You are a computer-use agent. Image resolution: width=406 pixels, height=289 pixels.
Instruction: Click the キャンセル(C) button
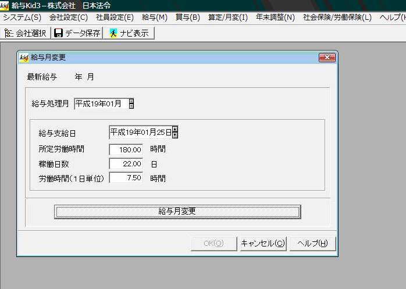pyautogui.click(x=263, y=244)
